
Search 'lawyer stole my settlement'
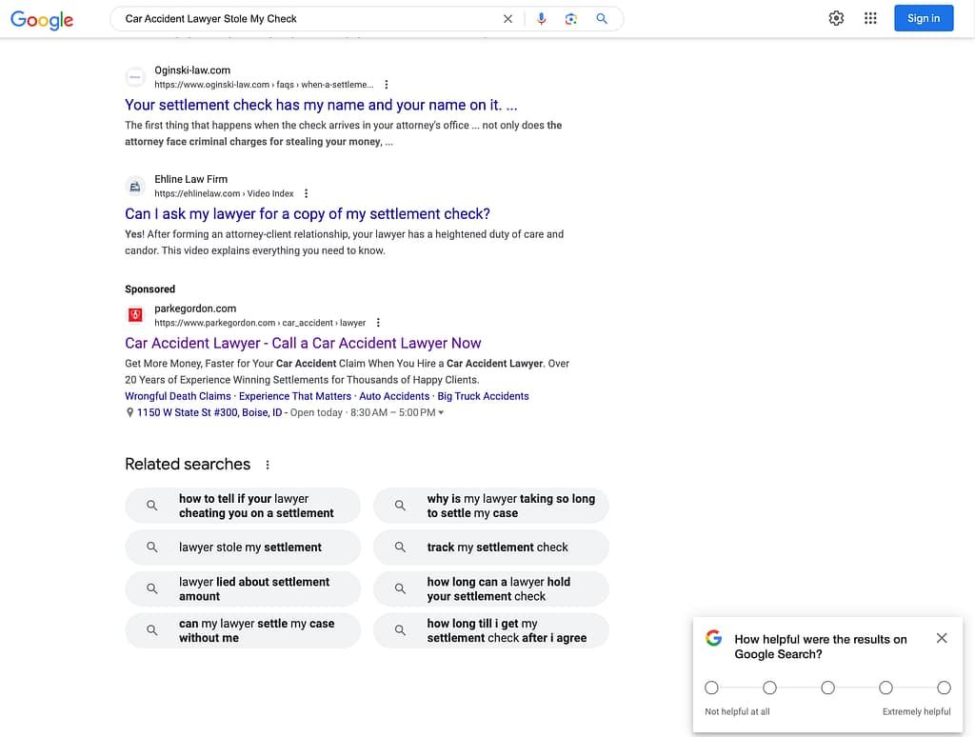tap(243, 548)
